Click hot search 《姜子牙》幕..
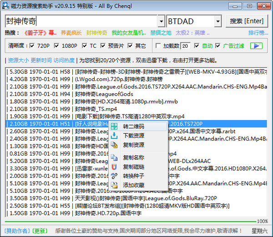The height and width of the screenshot is (237, 273). click(x=40, y=33)
